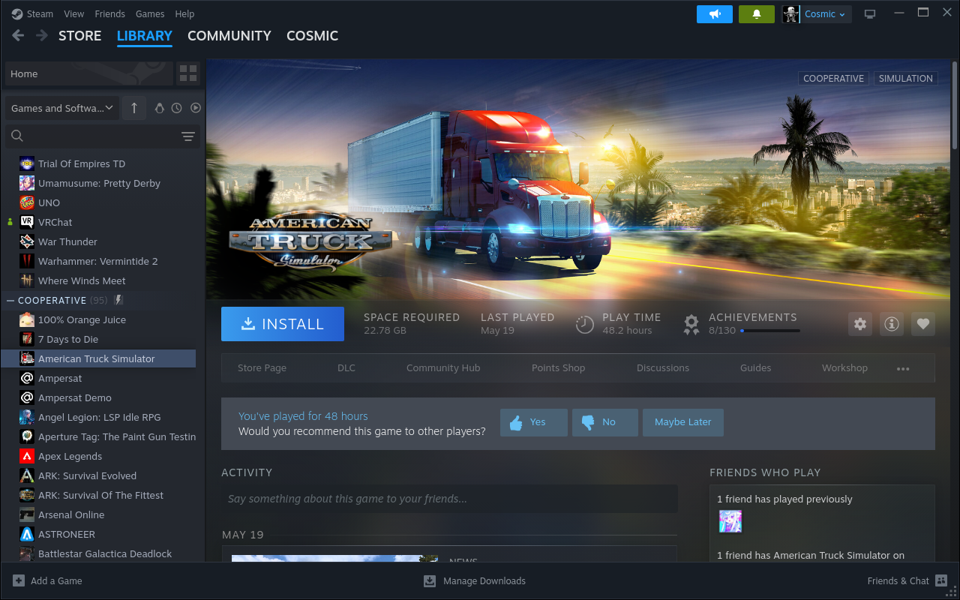Click the ASTRONEER game icon
The width and height of the screenshot is (960, 600).
click(x=27, y=534)
